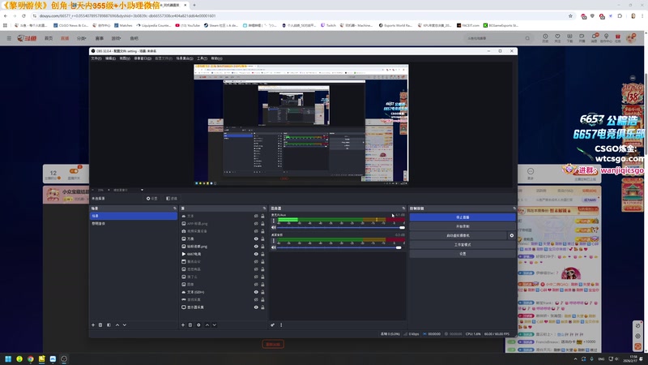Click 停止直播 stop streaming button

463,217
